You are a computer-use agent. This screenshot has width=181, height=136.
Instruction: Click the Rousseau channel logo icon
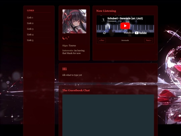point(103,20)
